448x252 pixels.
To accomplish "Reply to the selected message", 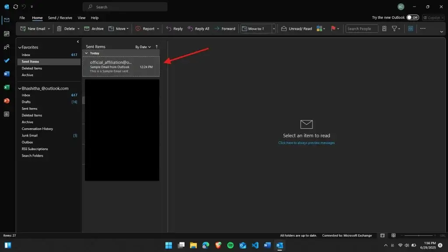I will pyautogui.click(x=175, y=28).
